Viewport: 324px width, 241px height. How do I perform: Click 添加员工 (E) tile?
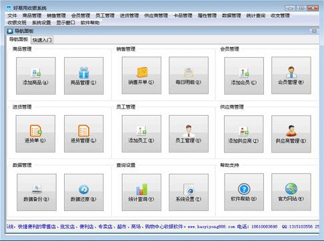click(141, 134)
